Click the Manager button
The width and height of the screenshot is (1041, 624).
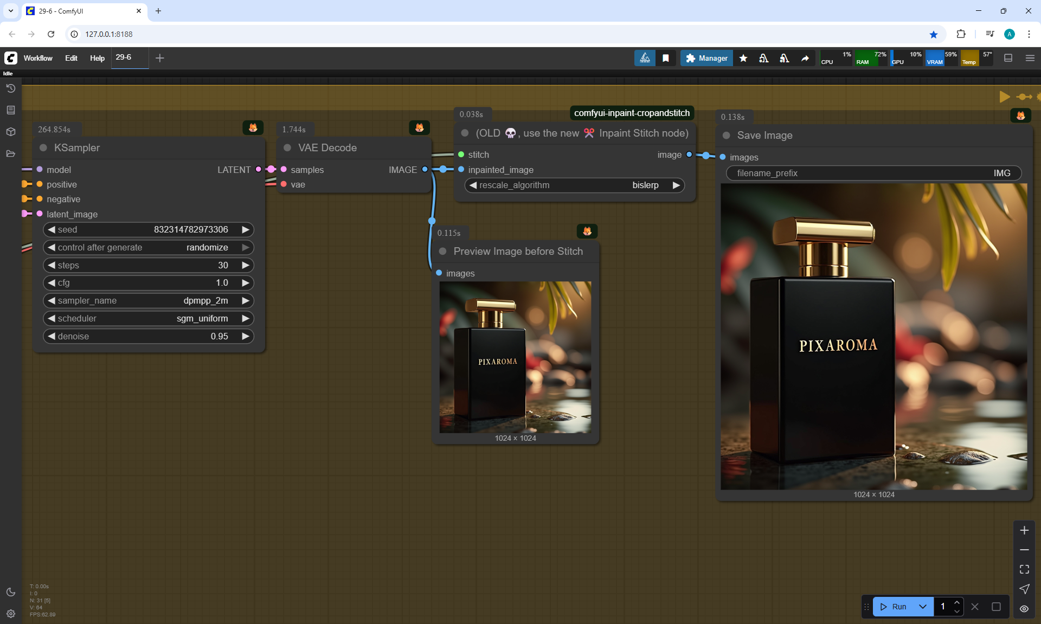(x=706, y=58)
